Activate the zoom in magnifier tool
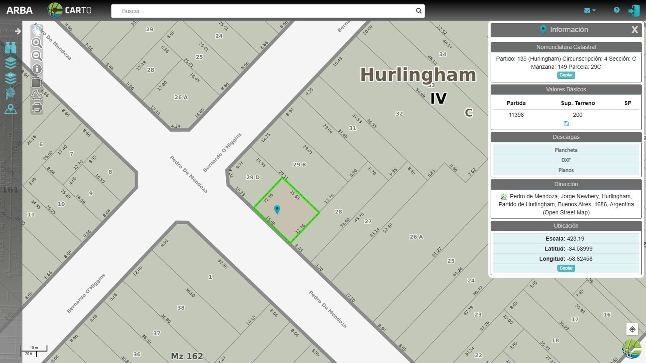This screenshot has height=363, width=646. point(37,43)
